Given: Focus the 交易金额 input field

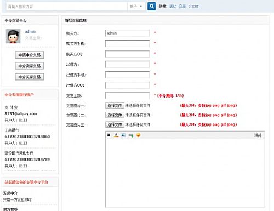Looking at the screenshot, I should (x=127, y=95).
